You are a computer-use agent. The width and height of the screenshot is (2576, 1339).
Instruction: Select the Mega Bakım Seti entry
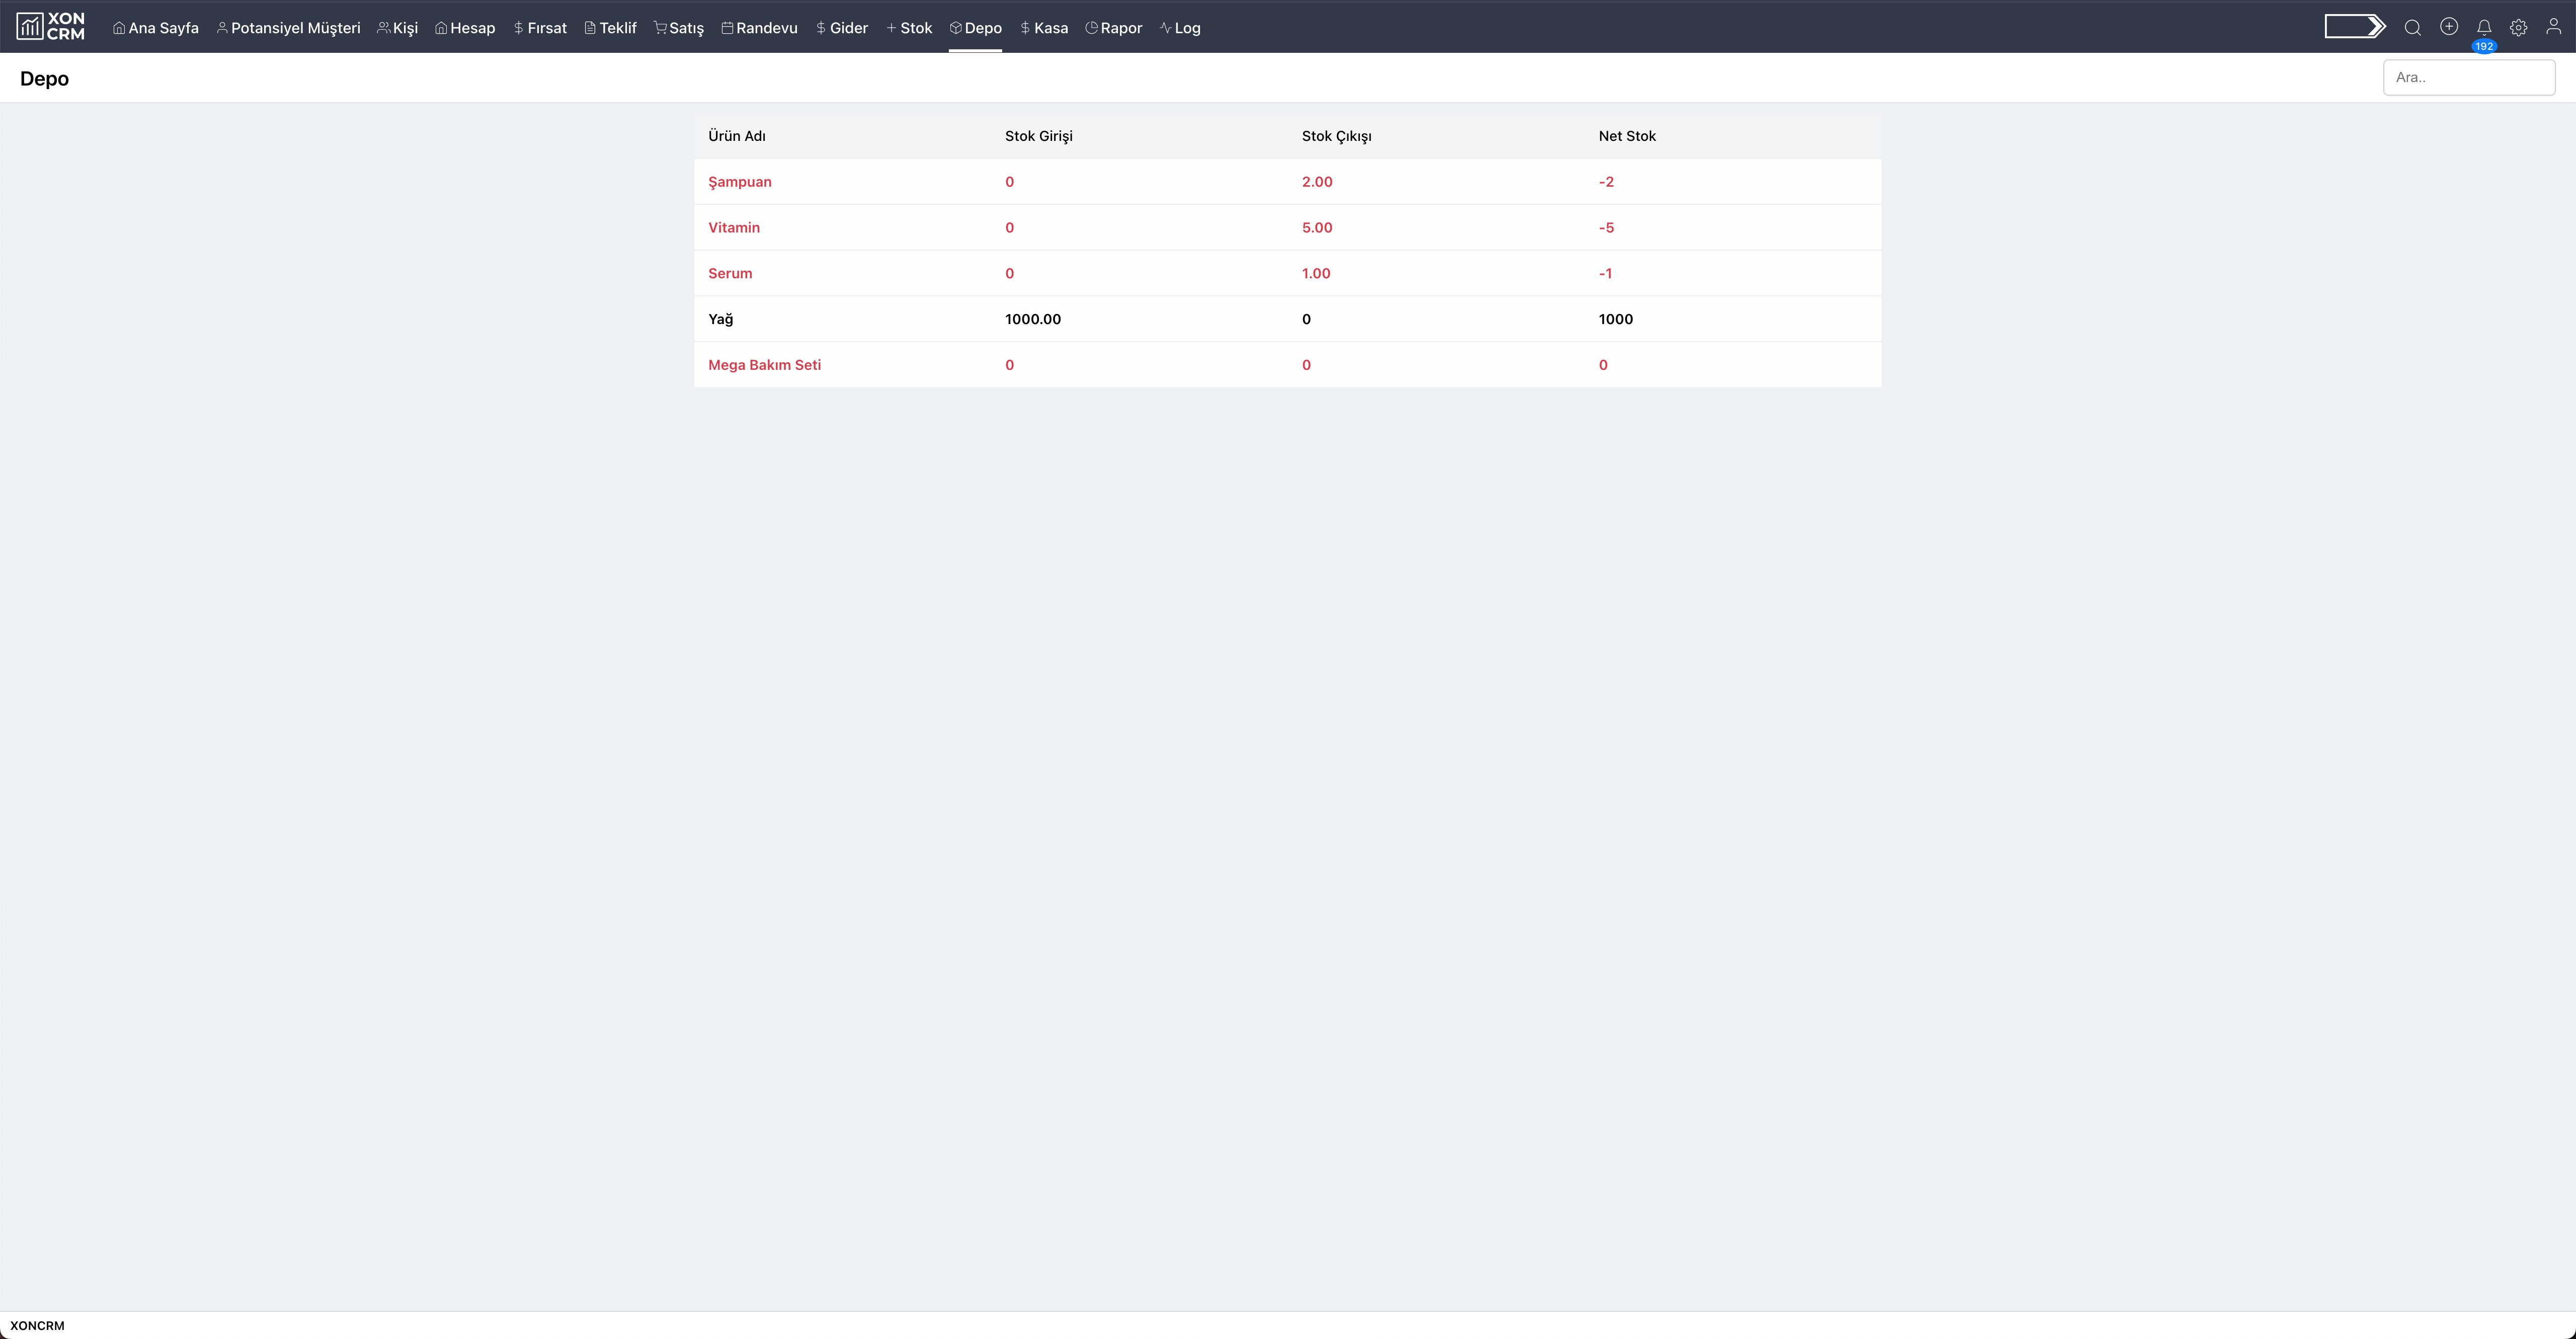pyautogui.click(x=764, y=364)
